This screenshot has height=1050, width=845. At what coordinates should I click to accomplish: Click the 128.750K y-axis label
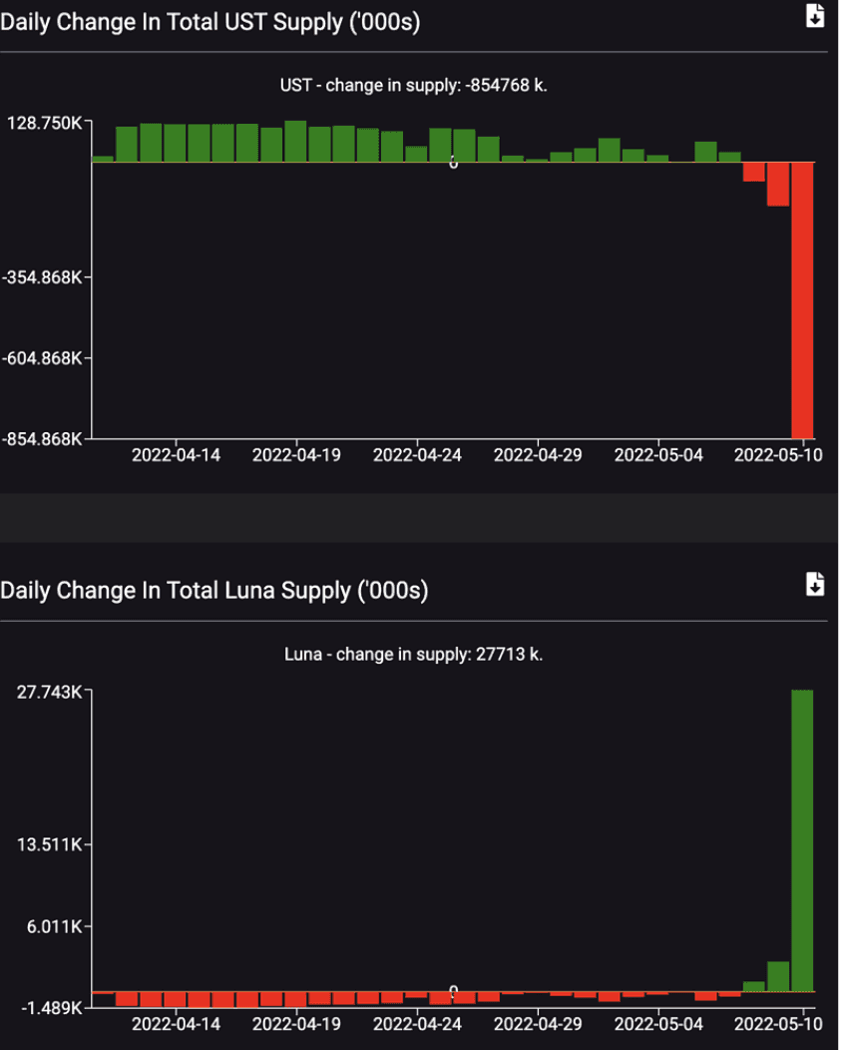click(x=44, y=123)
